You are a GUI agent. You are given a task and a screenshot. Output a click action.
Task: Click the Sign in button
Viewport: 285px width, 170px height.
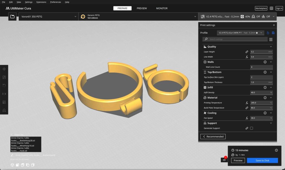coord(279,8)
